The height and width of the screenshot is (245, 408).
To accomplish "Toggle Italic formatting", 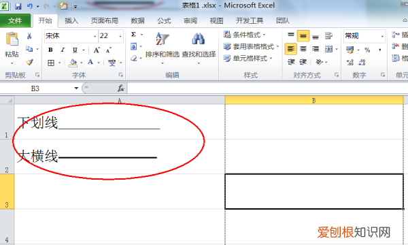I will [63, 50].
